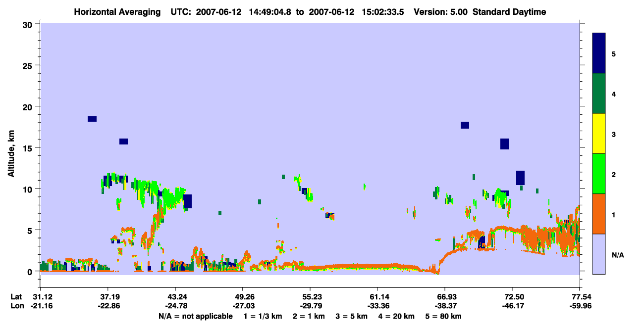644x330 pixels.
Task: Click the altitude tick label '10'
Action: [x=29, y=189]
